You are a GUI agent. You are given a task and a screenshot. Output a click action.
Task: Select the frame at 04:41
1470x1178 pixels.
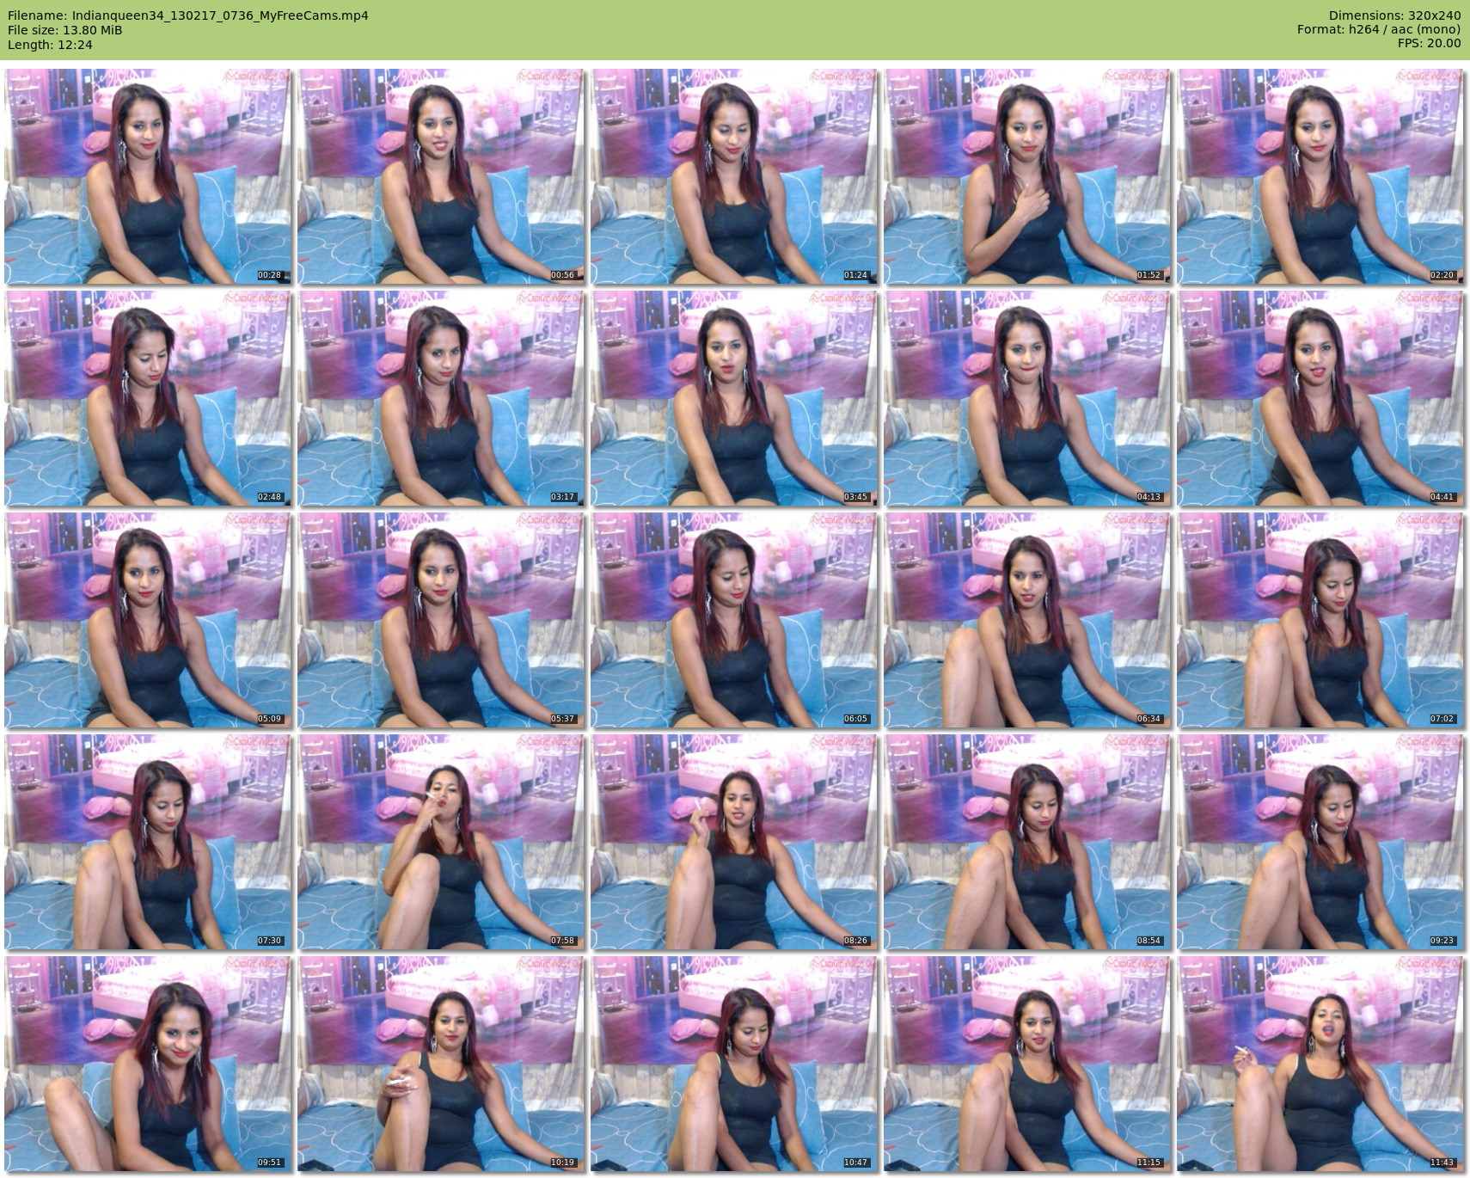[1320, 398]
